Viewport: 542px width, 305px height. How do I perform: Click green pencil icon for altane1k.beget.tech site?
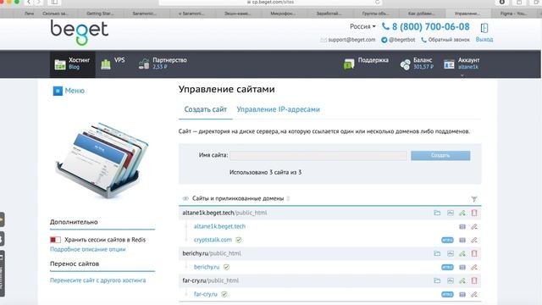[462, 213]
